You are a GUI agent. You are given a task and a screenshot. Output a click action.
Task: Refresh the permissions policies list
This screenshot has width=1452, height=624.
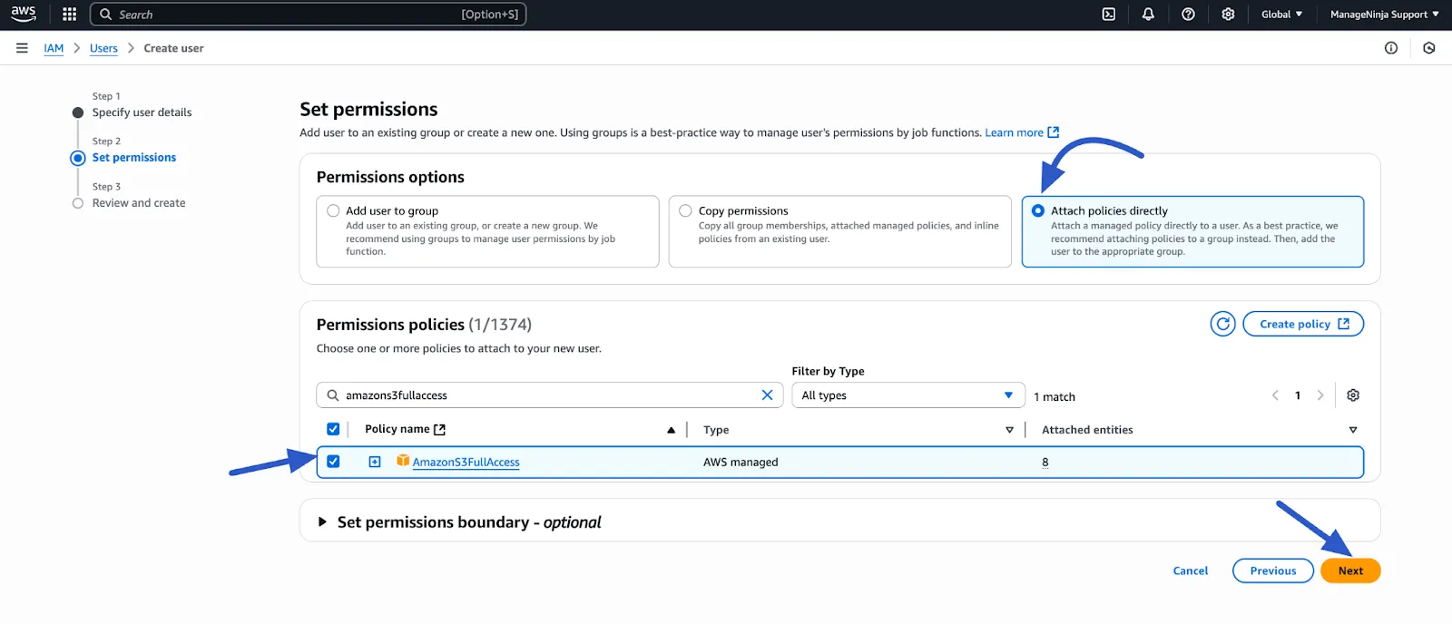(x=1222, y=324)
